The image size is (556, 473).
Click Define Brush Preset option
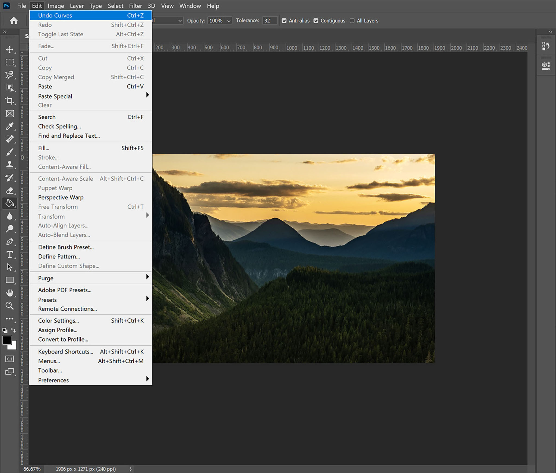pos(65,247)
